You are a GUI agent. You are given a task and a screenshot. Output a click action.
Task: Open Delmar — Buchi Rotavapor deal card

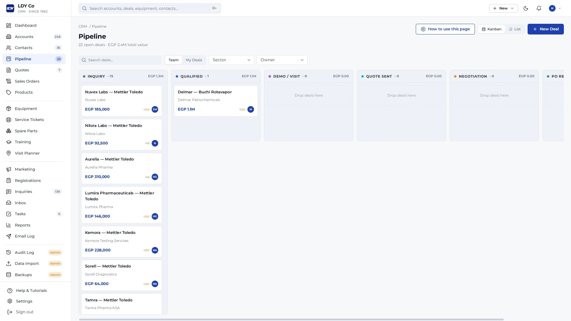[216, 101]
